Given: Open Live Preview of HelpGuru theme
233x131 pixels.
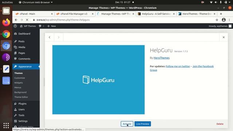Looking at the screenshot, I should coord(143,124).
